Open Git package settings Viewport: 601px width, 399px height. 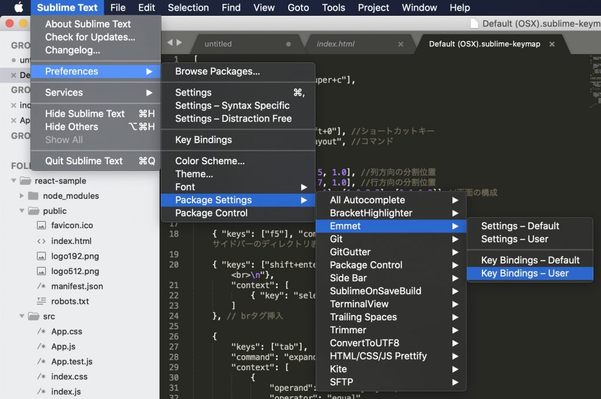(x=391, y=239)
